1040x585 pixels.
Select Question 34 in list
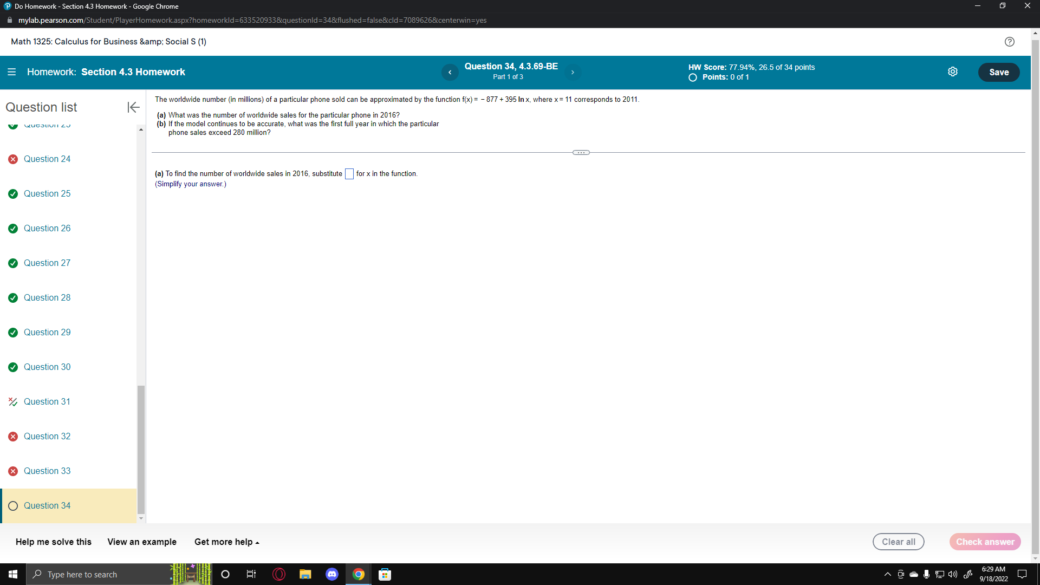[47, 505]
